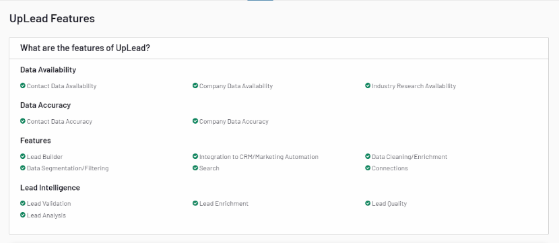
Task: Click the green check icon beside Contact Data Availability
Action: 23,85
